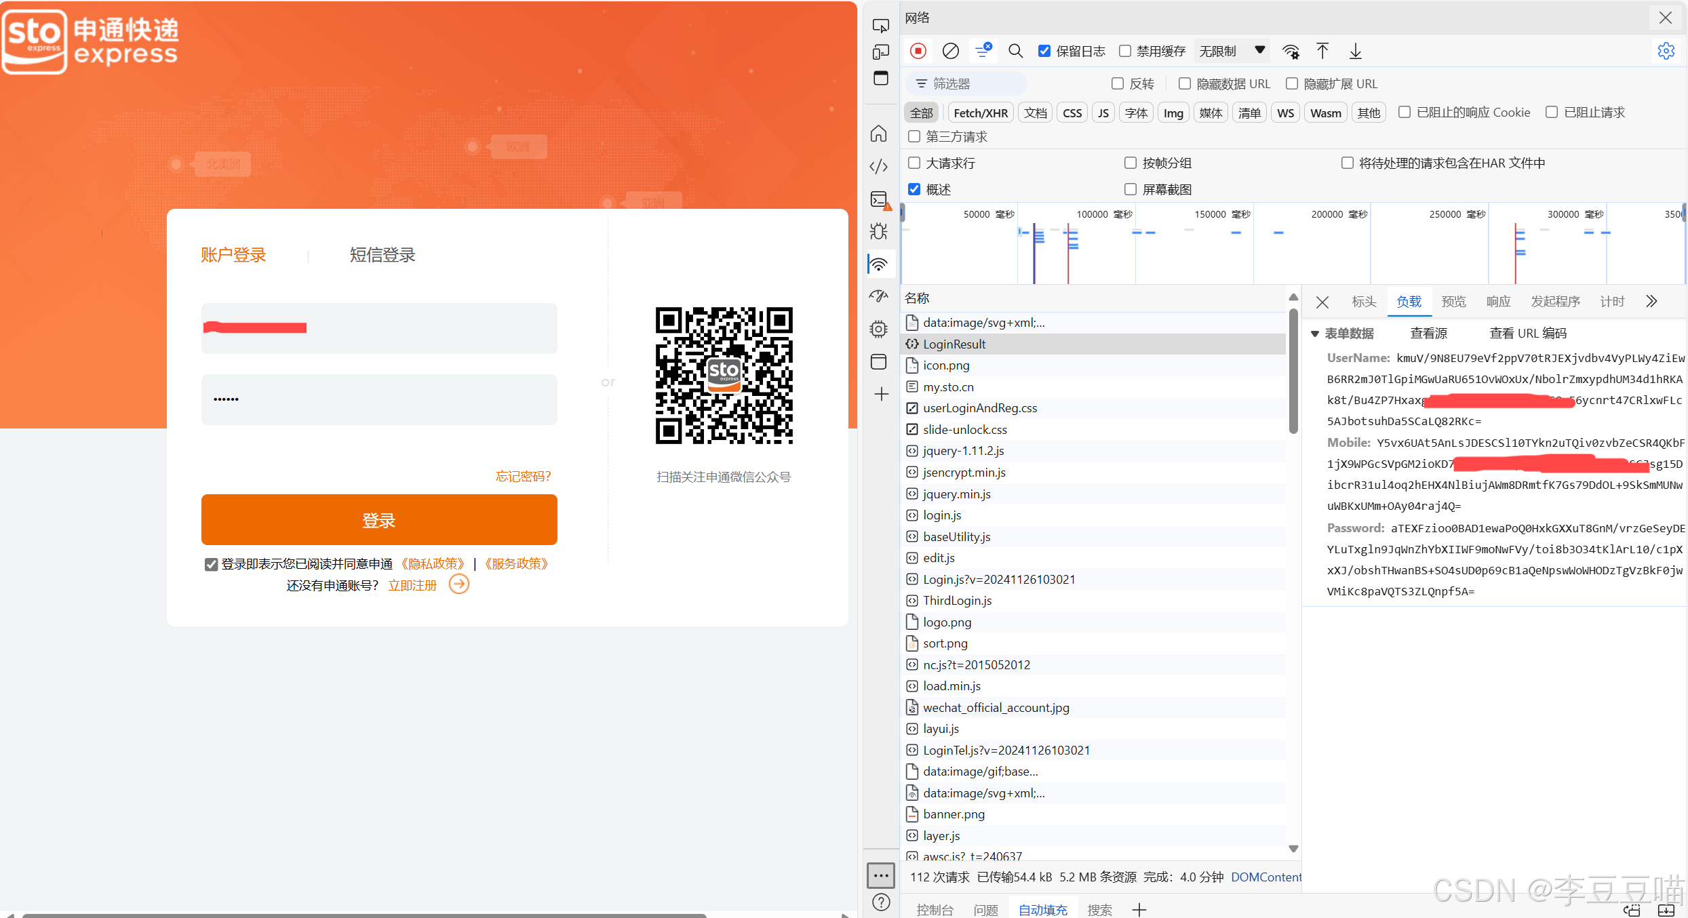Open network conditions icon
Screen dimensions: 1688x918
tap(1291, 52)
